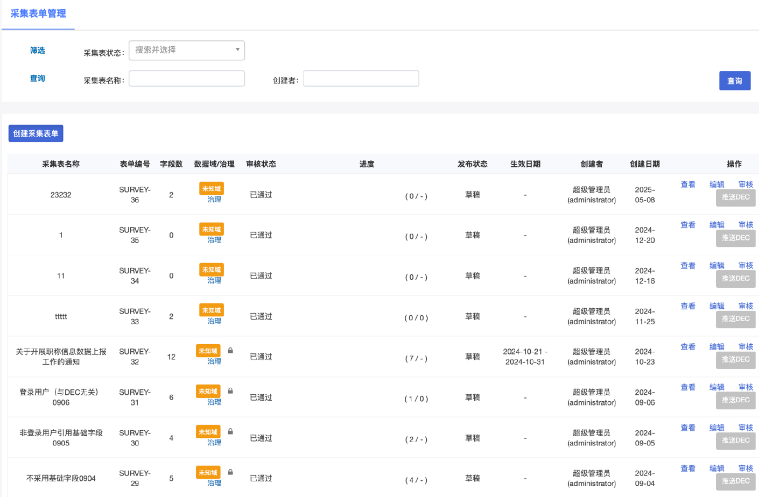This screenshot has width=759, height=497.
Task: Click 审核 for SURVEY-35
Action: coord(746,225)
